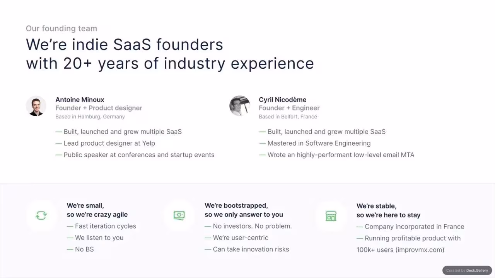Click the "Our founding team" label
This screenshot has width=495, height=278.
[x=61, y=29]
